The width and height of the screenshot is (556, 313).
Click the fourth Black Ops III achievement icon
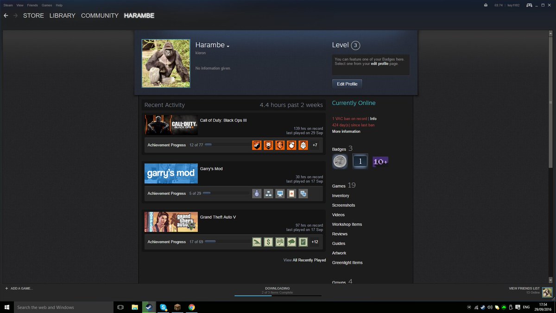click(x=291, y=145)
